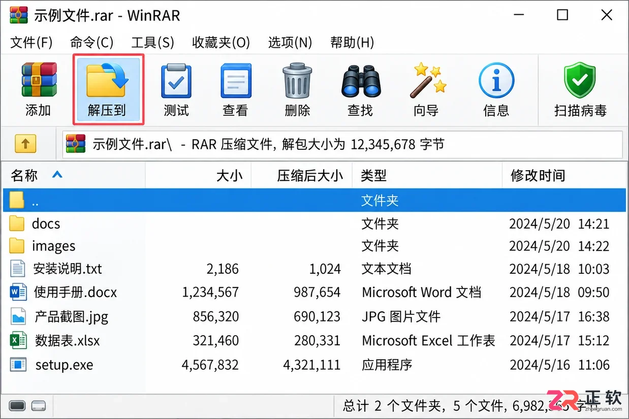Select the images folder name
This screenshot has height=419, width=629.
[x=53, y=246]
